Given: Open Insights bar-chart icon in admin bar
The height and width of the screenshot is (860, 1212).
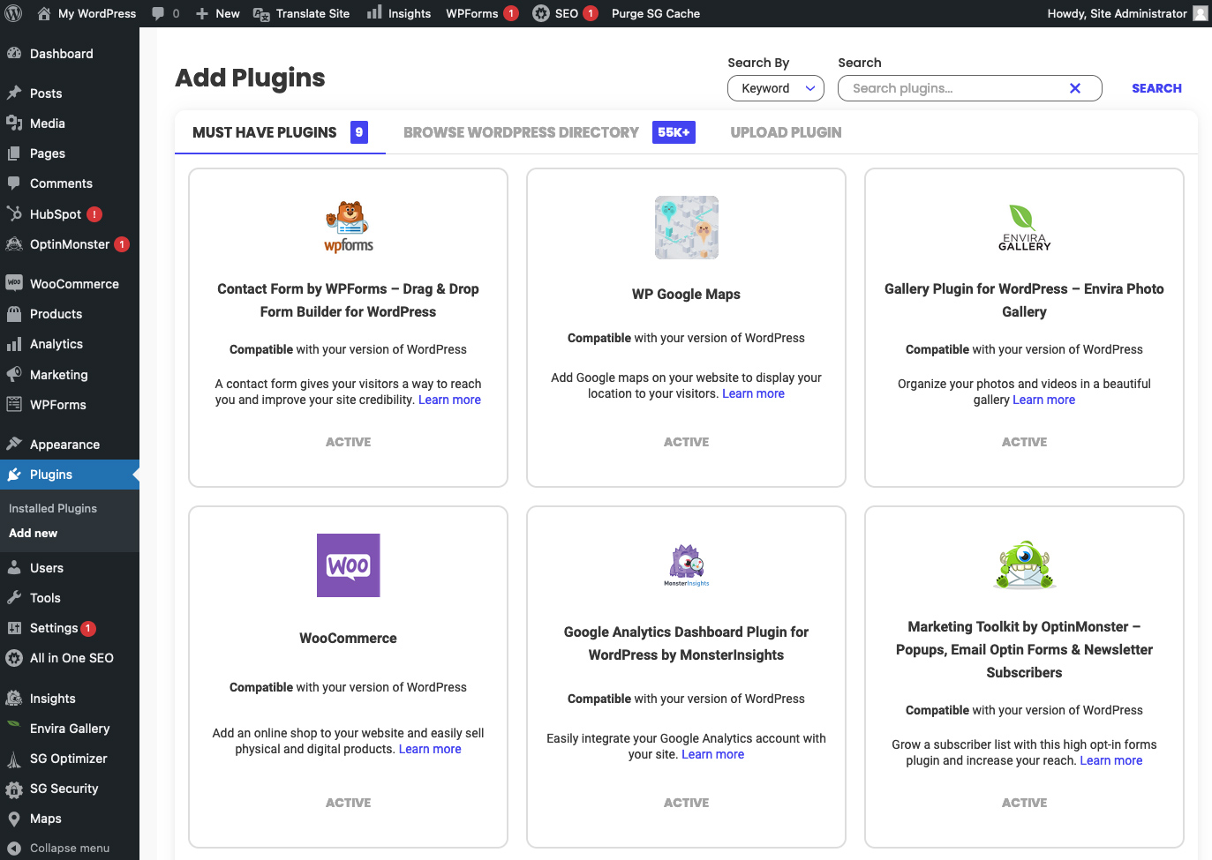Looking at the screenshot, I should pyautogui.click(x=374, y=12).
